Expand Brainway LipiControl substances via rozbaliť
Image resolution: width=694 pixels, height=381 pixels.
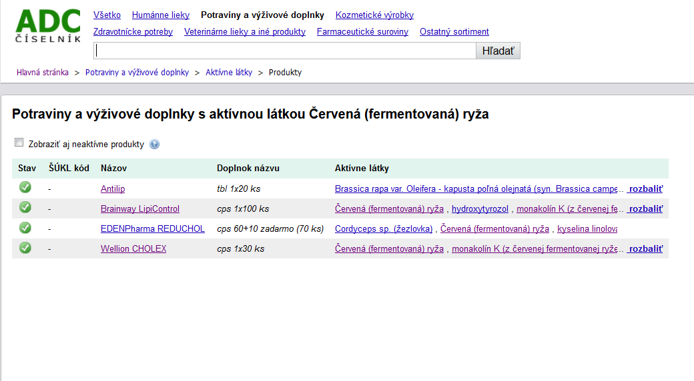pyautogui.click(x=646, y=208)
